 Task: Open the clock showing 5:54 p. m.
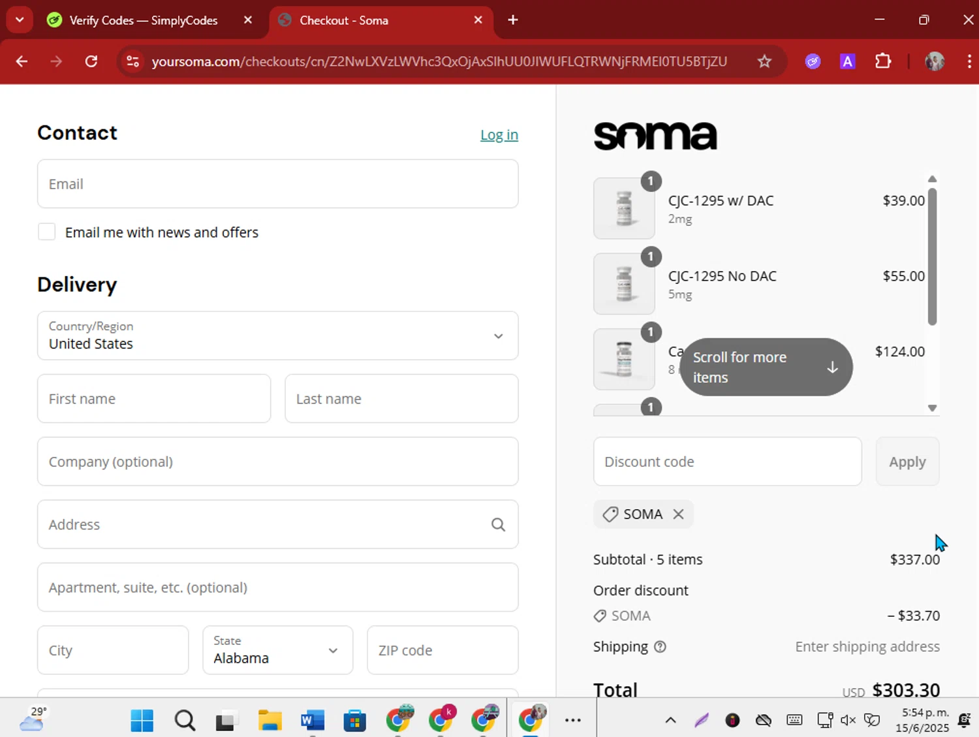pos(922,720)
